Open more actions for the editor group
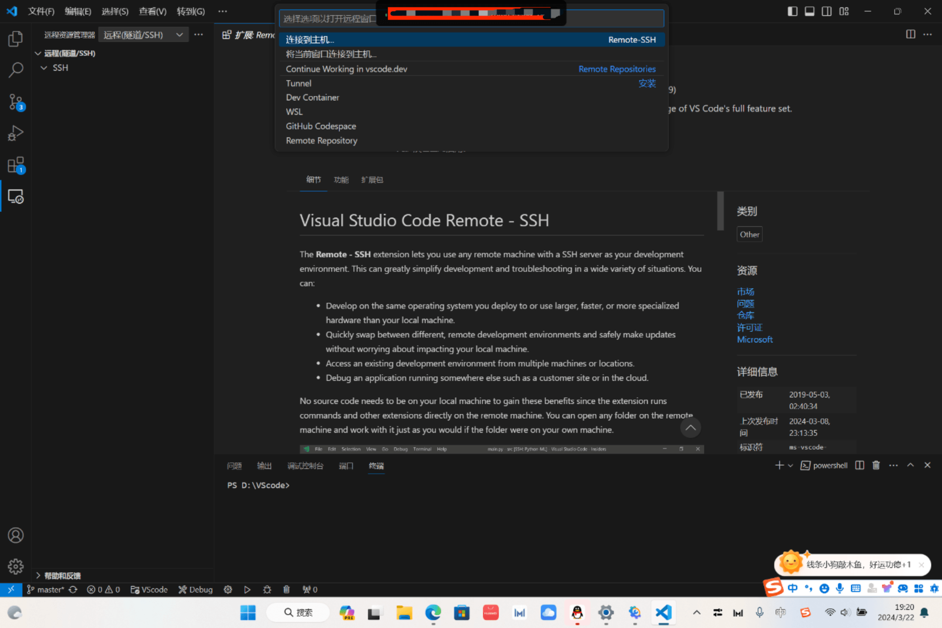 928,34
